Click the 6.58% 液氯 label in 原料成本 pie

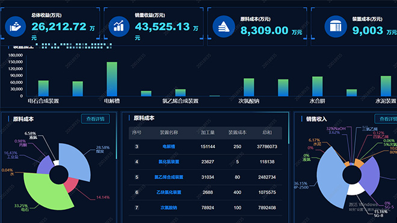31,135
